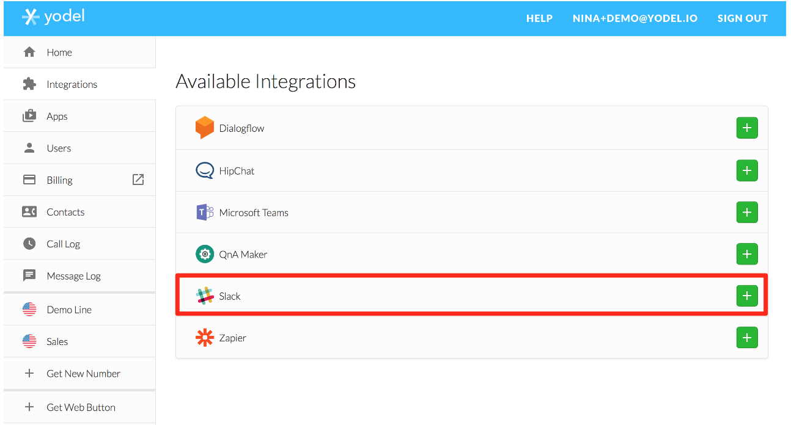791x425 pixels.
Task: Add the Zapier integration
Action: coord(747,338)
